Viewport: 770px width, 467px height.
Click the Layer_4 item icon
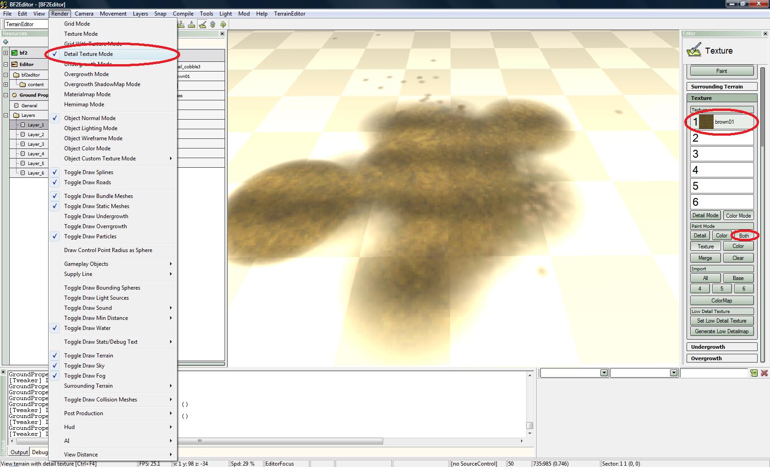[x=23, y=154]
